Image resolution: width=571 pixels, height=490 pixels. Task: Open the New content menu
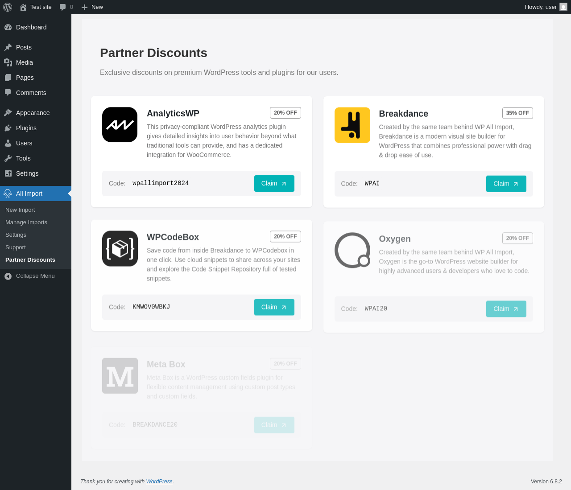tap(92, 7)
